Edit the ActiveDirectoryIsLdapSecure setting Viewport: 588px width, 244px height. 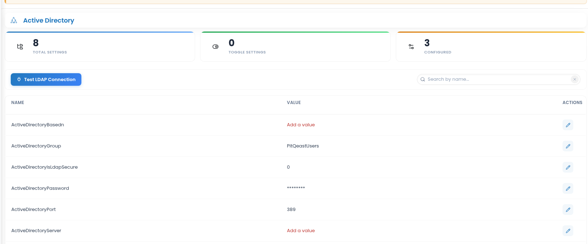[568, 167]
